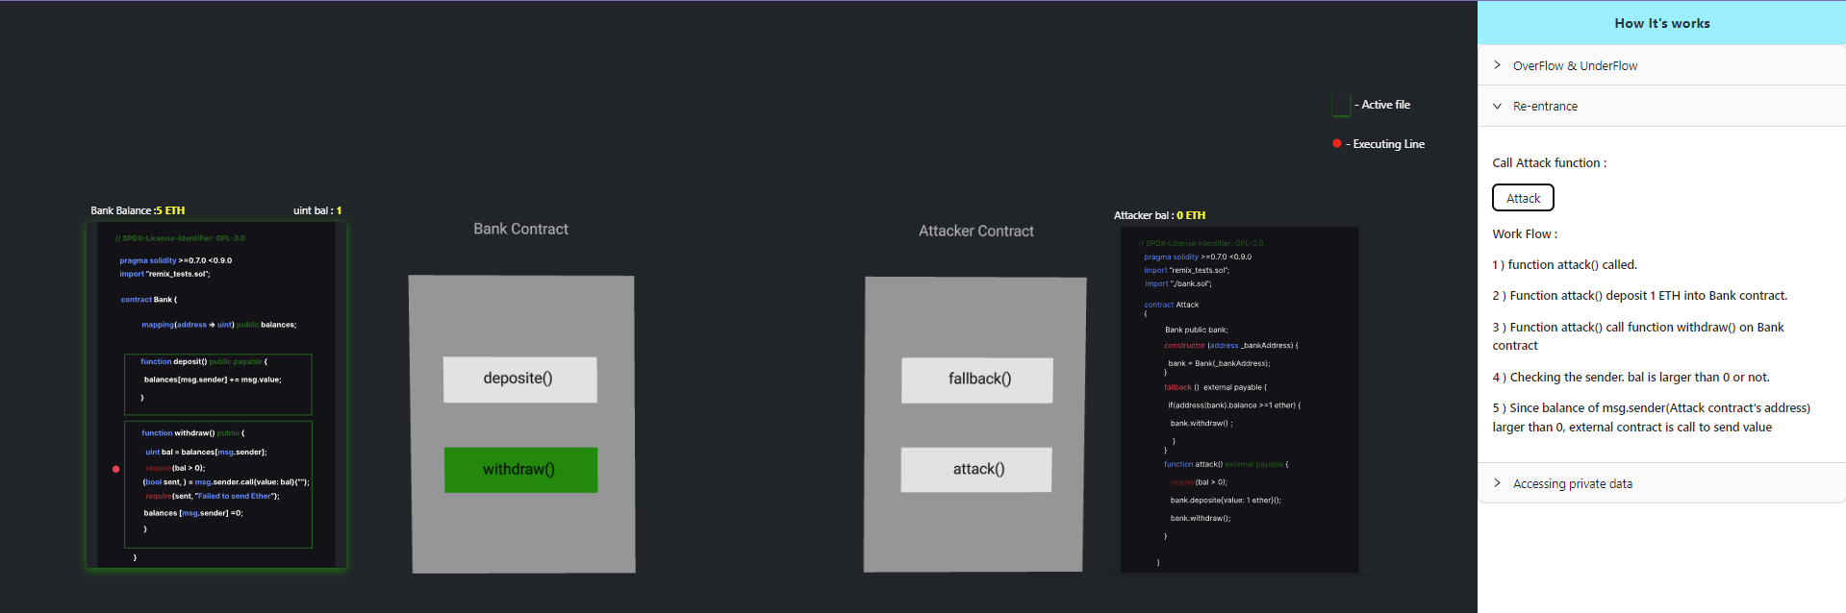
Task: Click the chevron beside Accessing private data
Action: 1497,483
